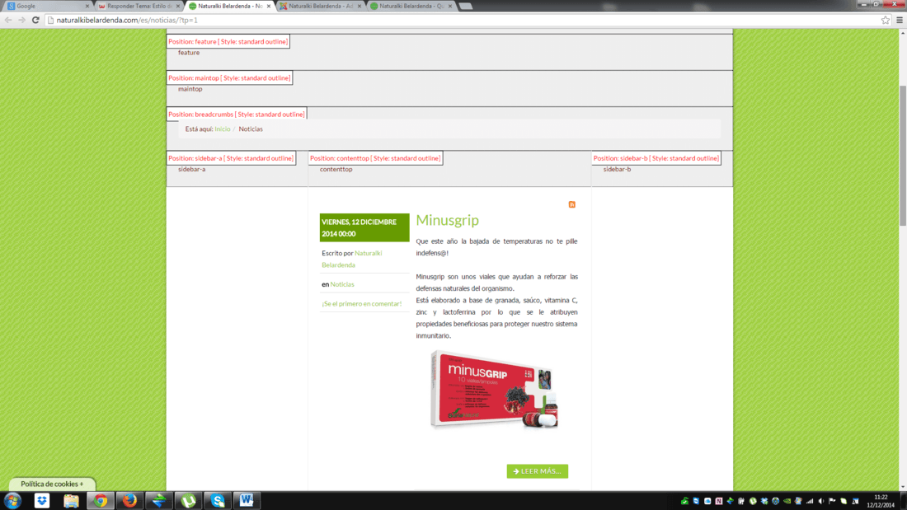This screenshot has height=510, width=907.
Task: Open Skype from the taskbar
Action: (218, 501)
